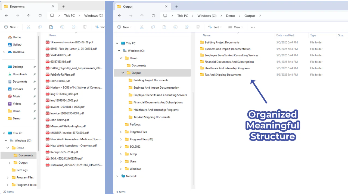Expand Network node in Output window tree
348x195 pixels.
point(117,176)
